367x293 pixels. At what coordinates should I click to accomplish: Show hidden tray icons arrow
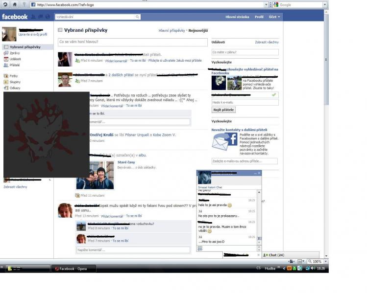click(x=284, y=269)
